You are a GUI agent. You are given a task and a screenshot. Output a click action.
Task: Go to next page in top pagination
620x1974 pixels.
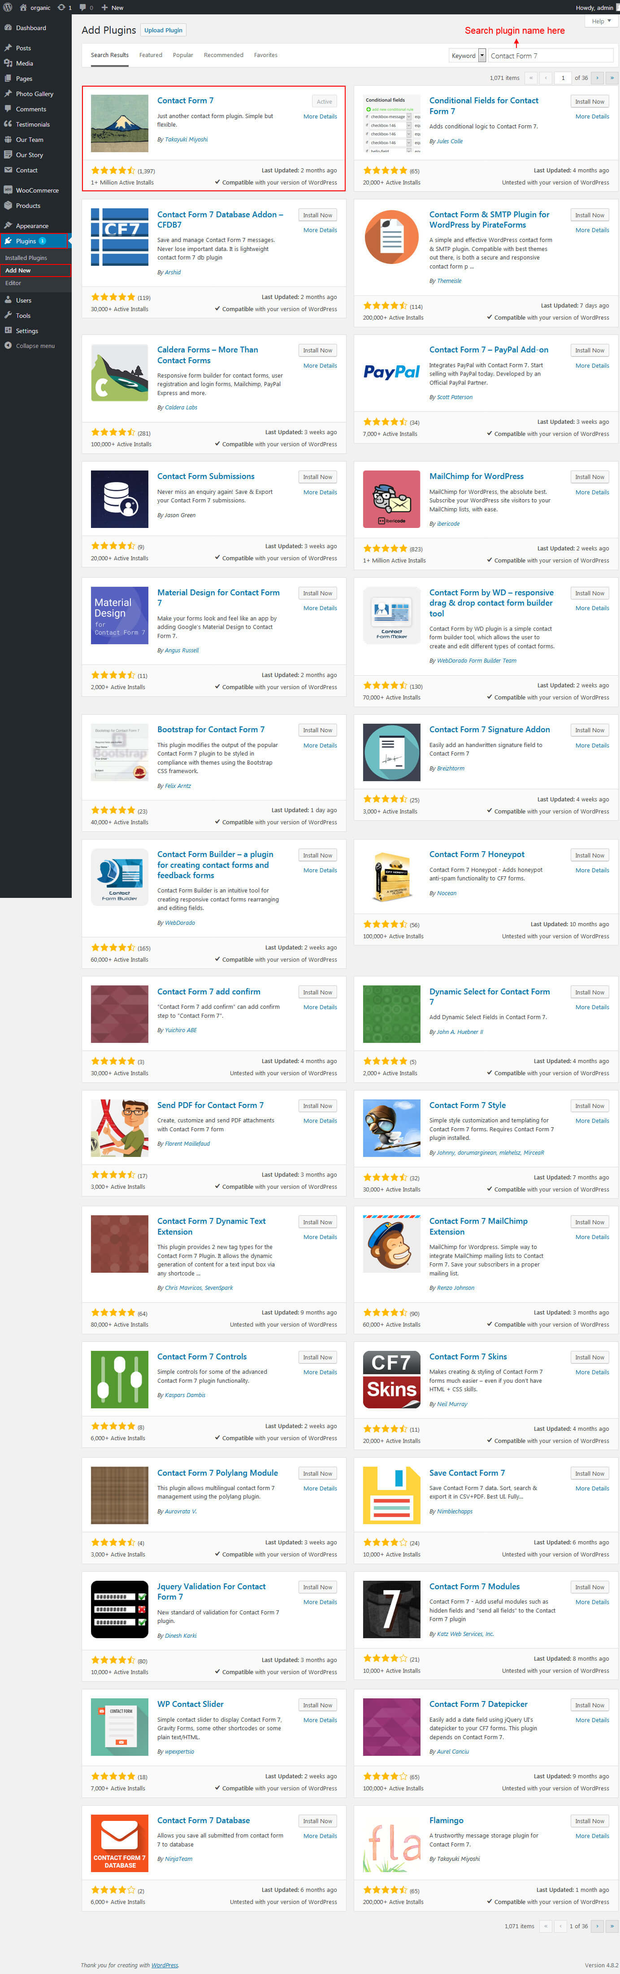pos(598,77)
